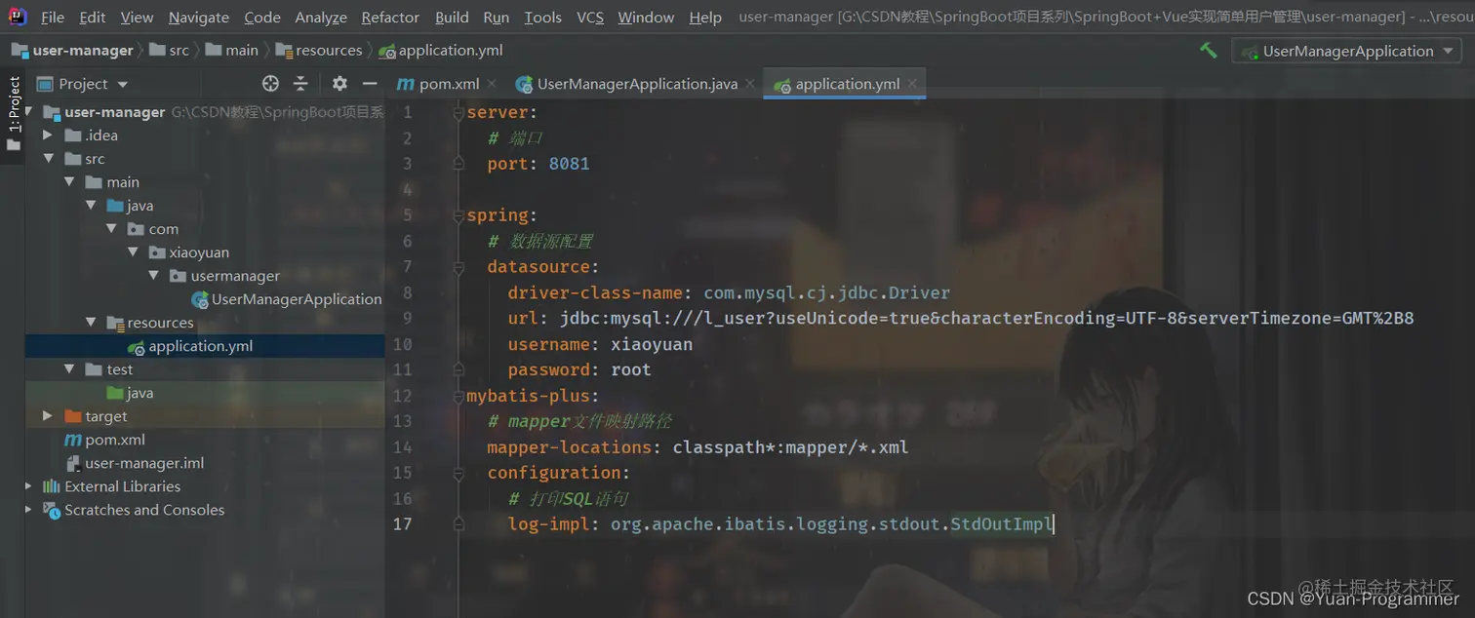The width and height of the screenshot is (1475, 618).
Task: Click the Scratches and Consoles icon
Action: tap(52, 510)
